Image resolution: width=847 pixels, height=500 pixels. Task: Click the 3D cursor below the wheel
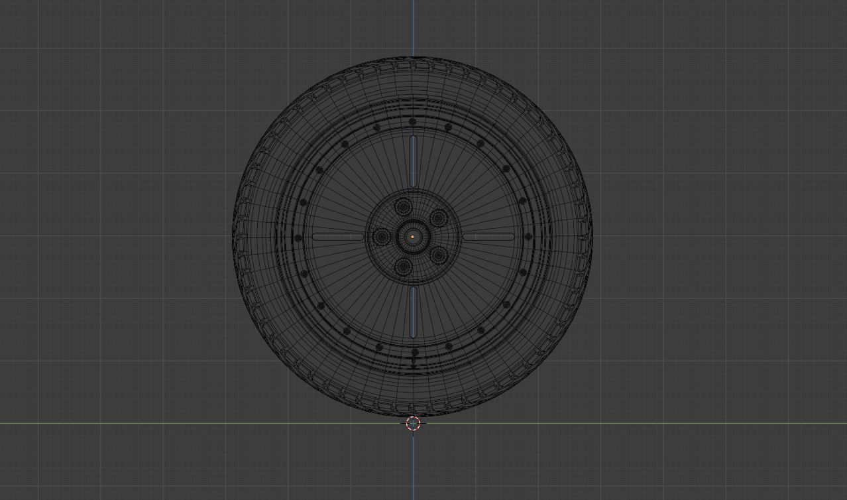[x=413, y=423]
